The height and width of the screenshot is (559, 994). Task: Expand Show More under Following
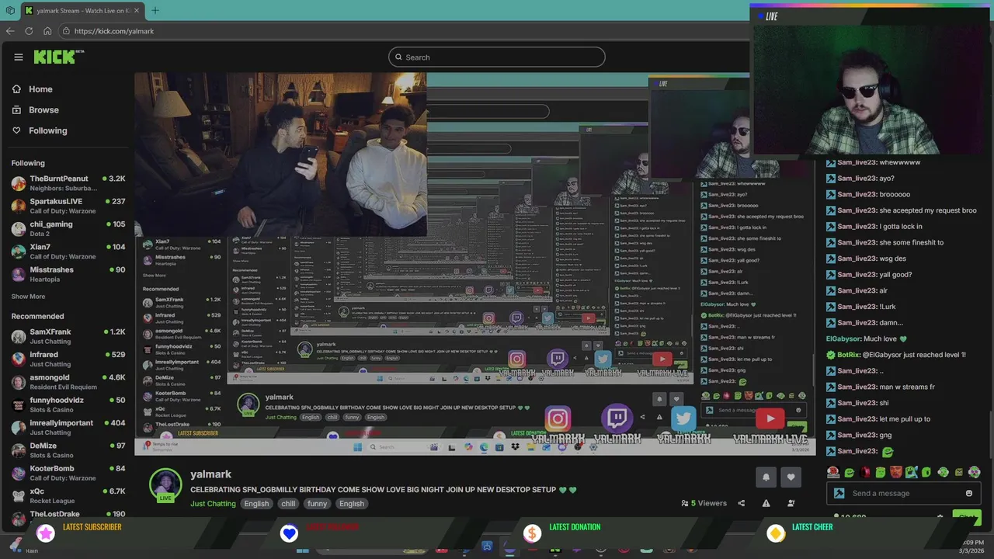coord(28,297)
